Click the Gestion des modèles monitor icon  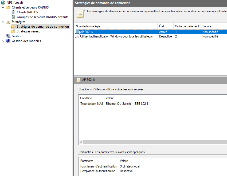coord(8,41)
